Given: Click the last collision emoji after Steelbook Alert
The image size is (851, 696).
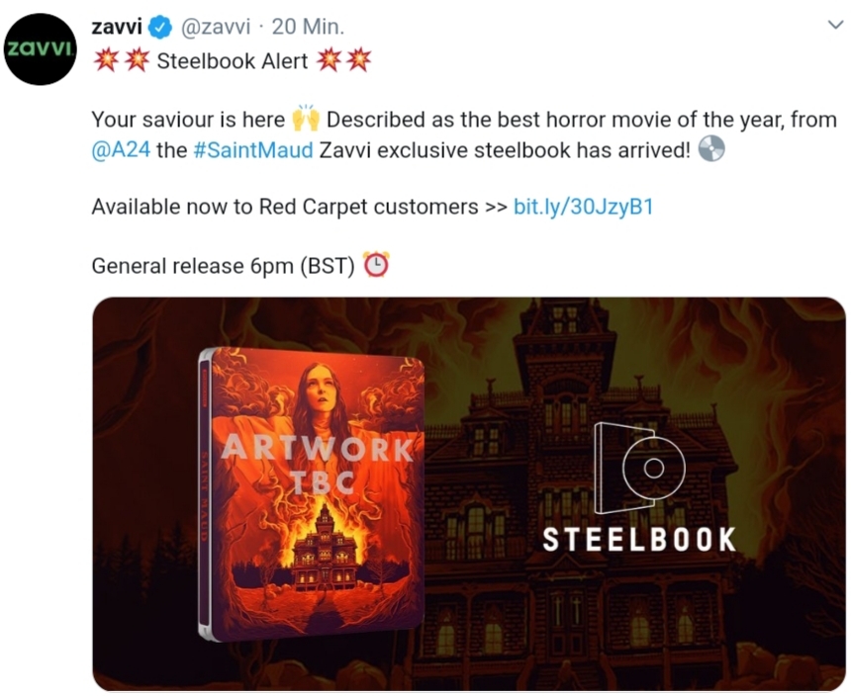Looking at the screenshot, I should tap(359, 59).
